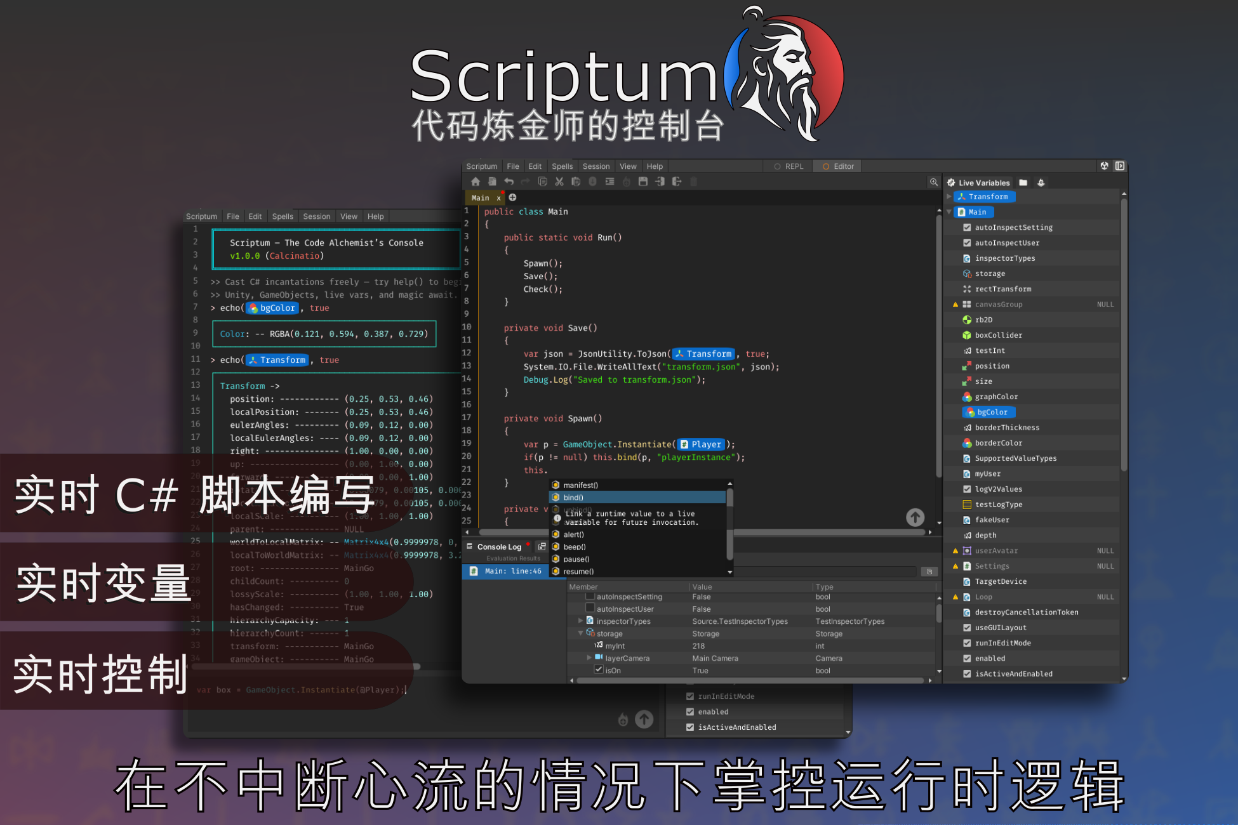Click the undo arrow in the editor toolbar
The width and height of the screenshot is (1238, 825).
pyautogui.click(x=509, y=181)
